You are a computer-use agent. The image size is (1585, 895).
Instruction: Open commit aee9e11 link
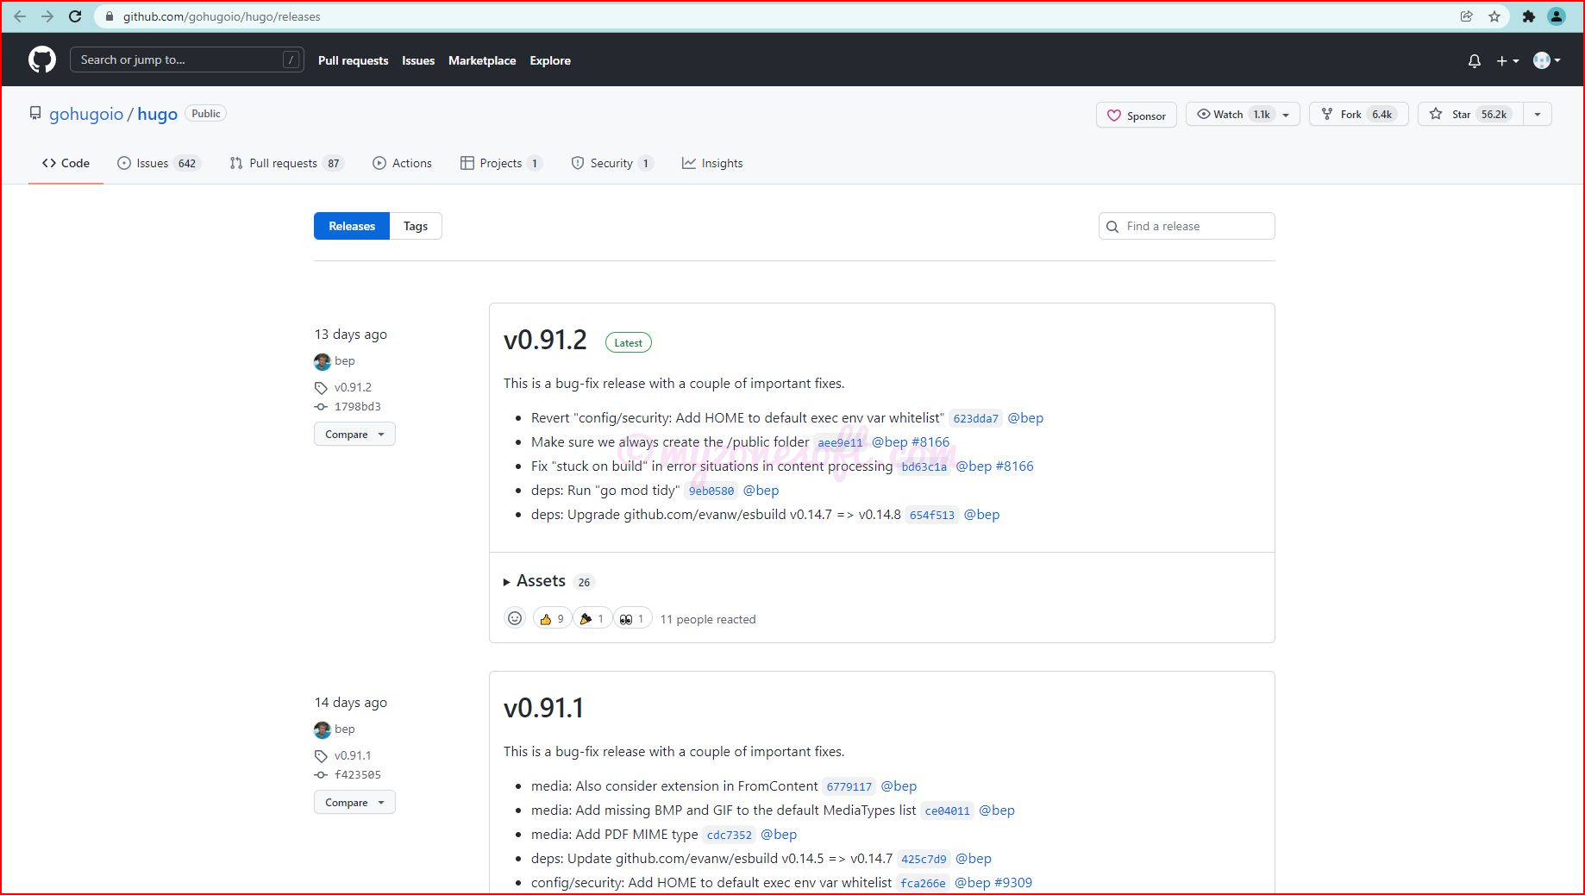[x=840, y=442]
